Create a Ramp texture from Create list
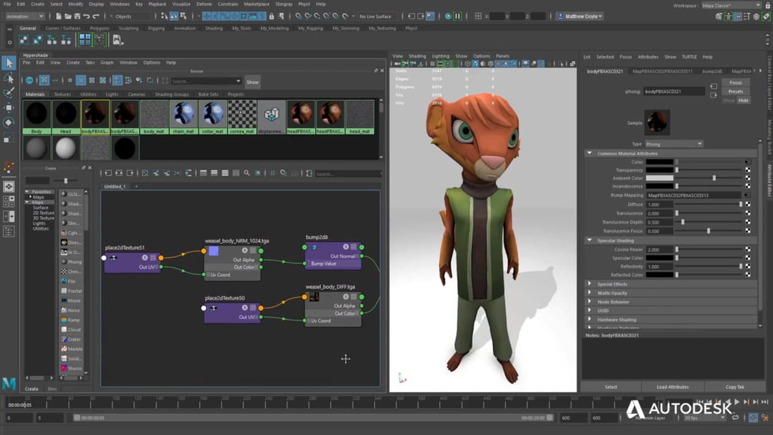This screenshot has width=773, height=435. [x=71, y=320]
